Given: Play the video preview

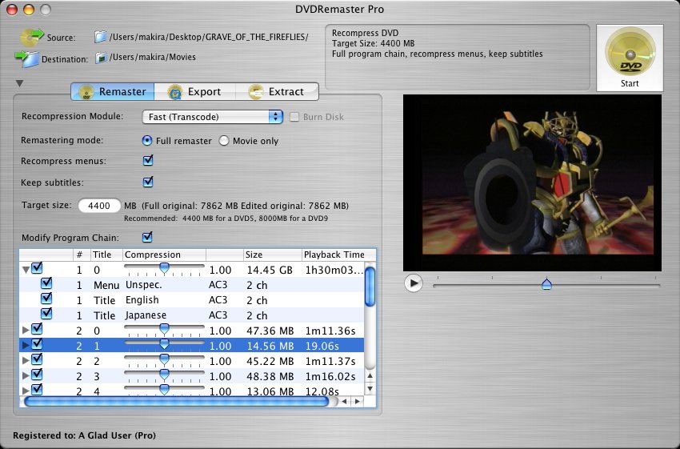Looking at the screenshot, I should pyautogui.click(x=414, y=283).
